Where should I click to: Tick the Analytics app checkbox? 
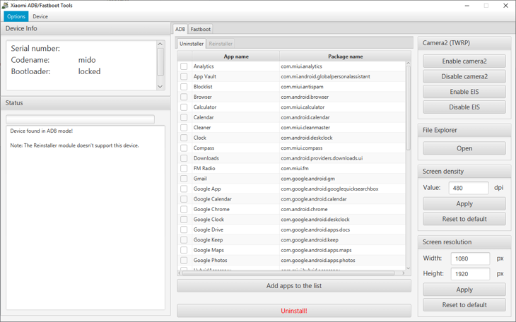coord(184,66)
